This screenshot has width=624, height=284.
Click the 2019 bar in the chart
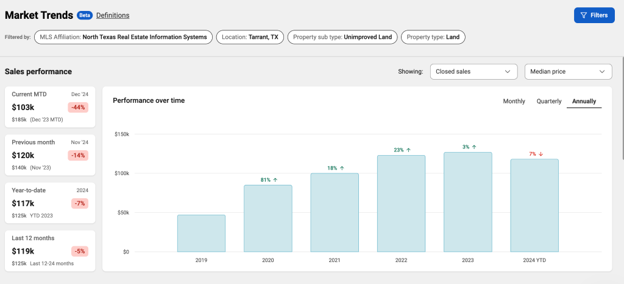[201, 233]
